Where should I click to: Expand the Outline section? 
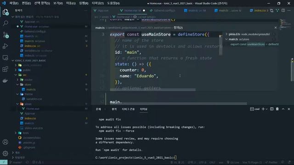13,153
